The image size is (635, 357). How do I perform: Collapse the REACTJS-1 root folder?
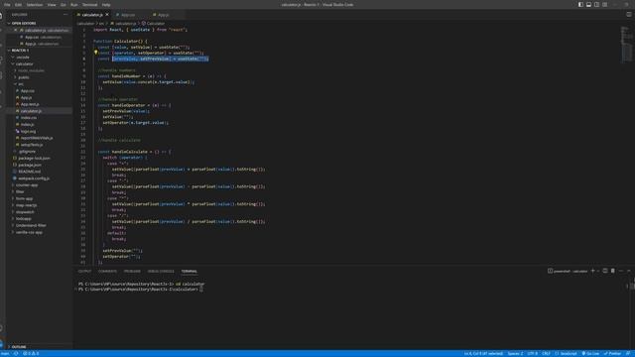[20, 51]
